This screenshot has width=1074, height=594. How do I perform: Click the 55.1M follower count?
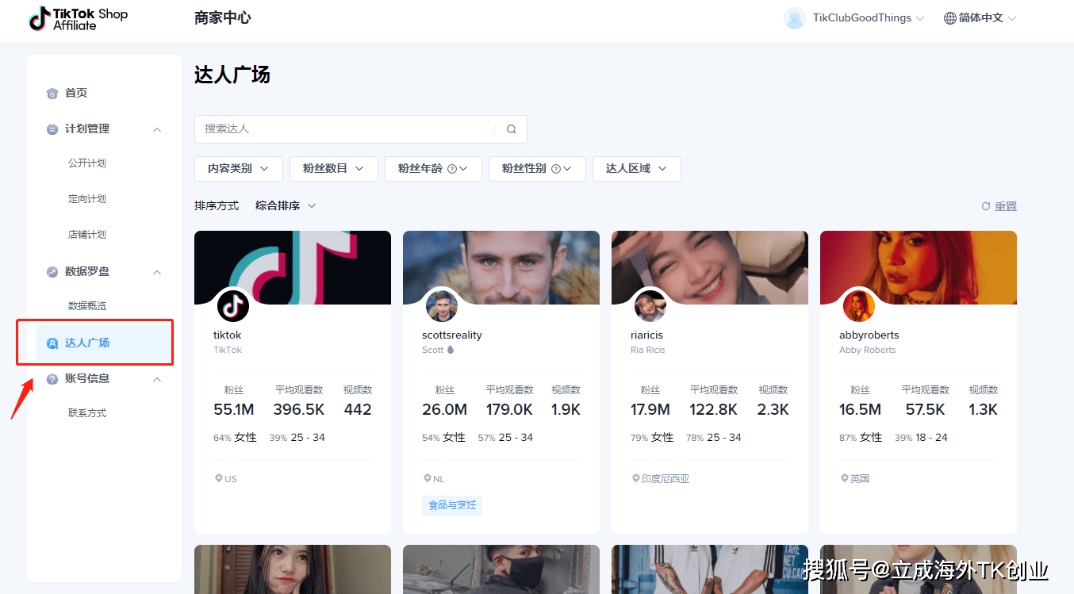click(x=234, y=410)
